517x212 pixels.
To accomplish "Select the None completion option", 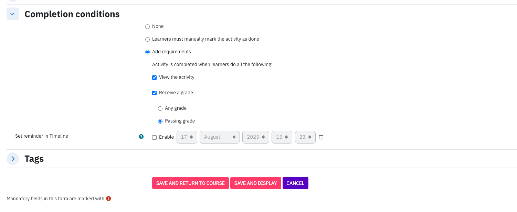I will coord(148,26).
